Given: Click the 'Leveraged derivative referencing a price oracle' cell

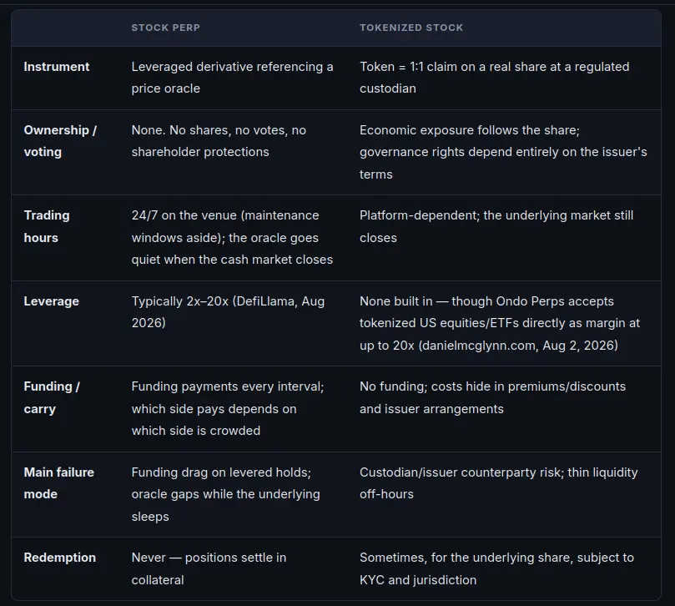Looking at the screenshot, I should pyautogui.click(x=233, y=78).
